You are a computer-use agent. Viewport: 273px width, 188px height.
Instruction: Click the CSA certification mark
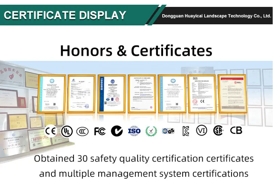(x=218, y=131)
